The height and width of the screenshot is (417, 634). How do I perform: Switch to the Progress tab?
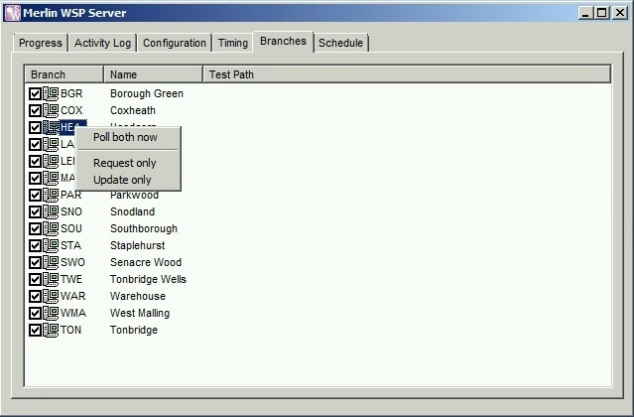click(x=41, y=43)
